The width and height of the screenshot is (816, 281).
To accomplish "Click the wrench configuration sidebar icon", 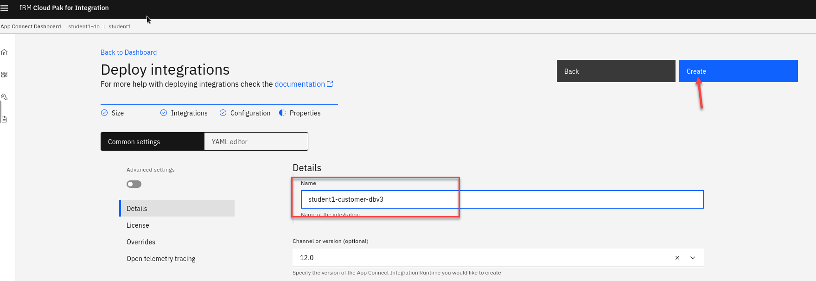I will pos(4,97).
